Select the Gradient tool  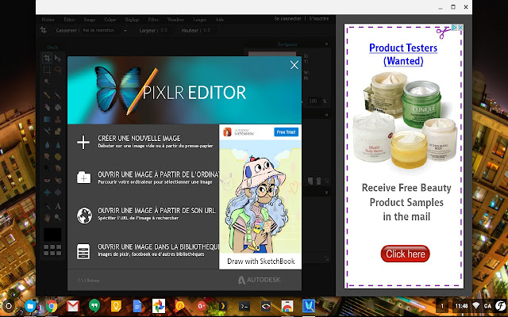point(48,120)
